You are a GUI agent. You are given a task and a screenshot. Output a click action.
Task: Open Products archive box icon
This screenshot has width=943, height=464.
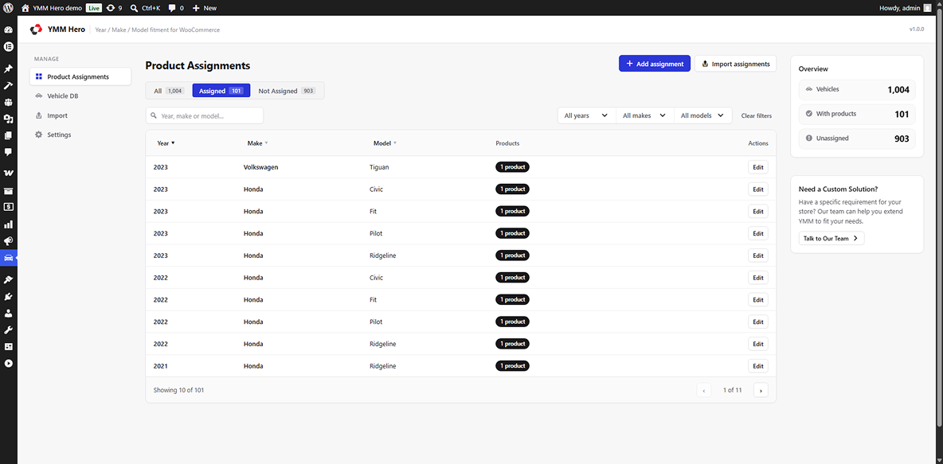[9, 191]
